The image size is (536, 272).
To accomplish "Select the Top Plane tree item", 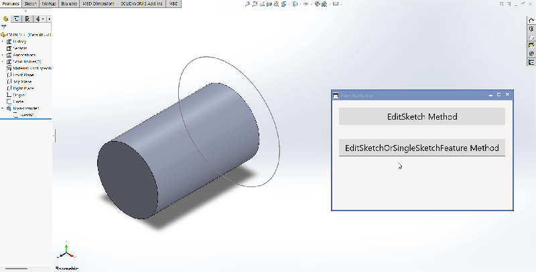I will click(x=19, y=82).
